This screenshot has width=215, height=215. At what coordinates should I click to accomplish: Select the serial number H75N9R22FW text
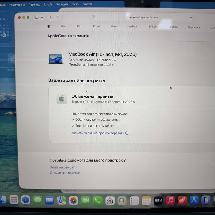click(106, 60)
